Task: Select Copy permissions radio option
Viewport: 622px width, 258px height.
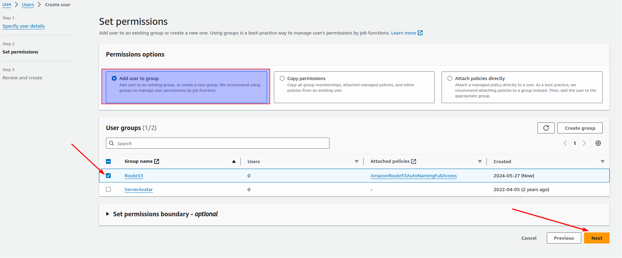Action: click(282, 78)
